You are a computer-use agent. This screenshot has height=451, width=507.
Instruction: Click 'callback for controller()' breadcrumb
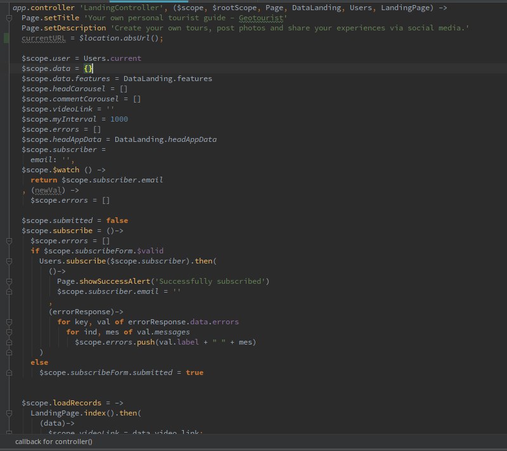click(x=54, y=441)
